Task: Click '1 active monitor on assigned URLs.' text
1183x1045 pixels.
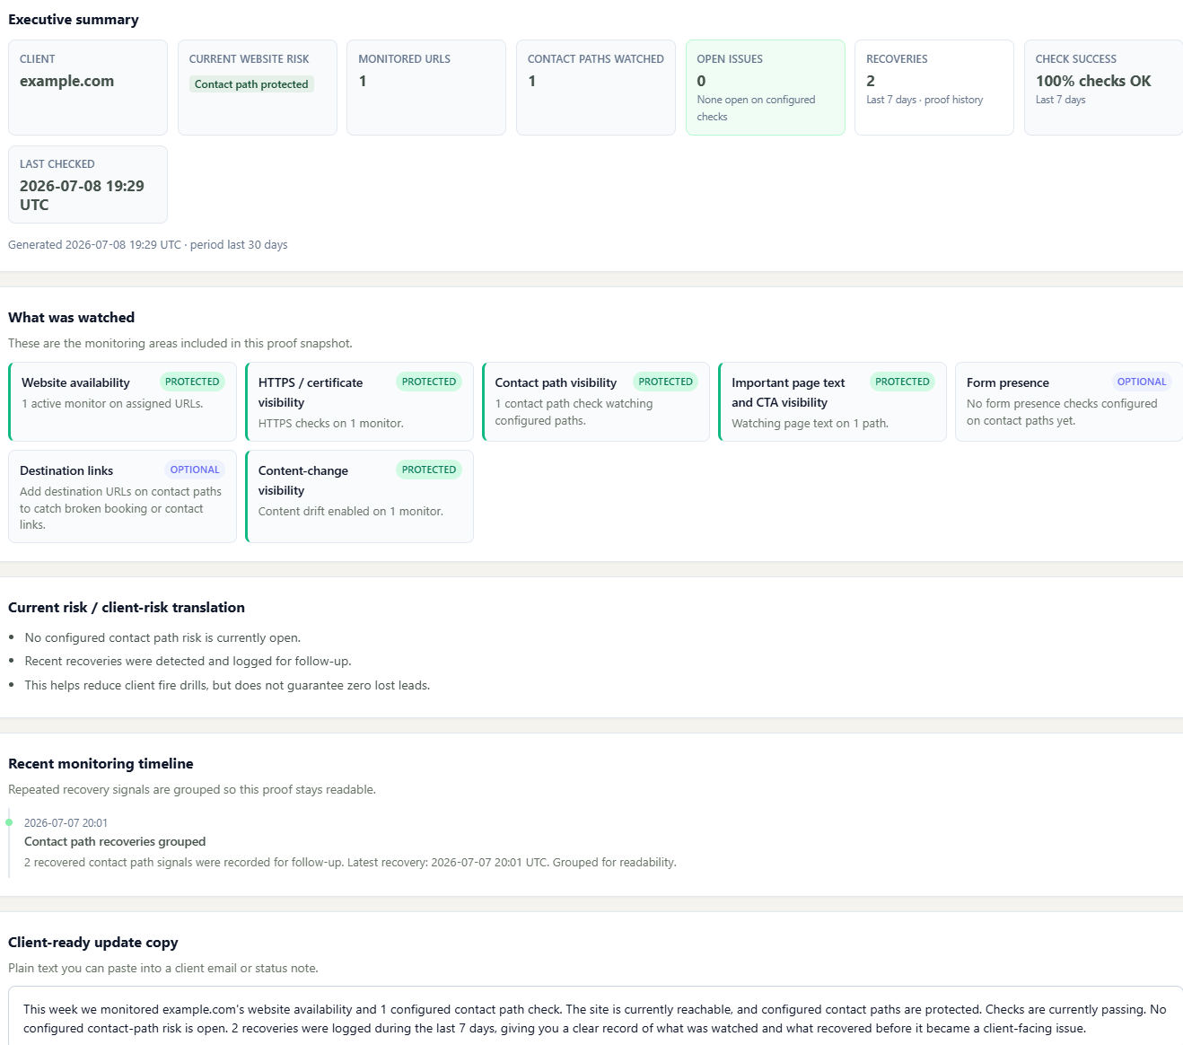Action: (x=112, y=404)
